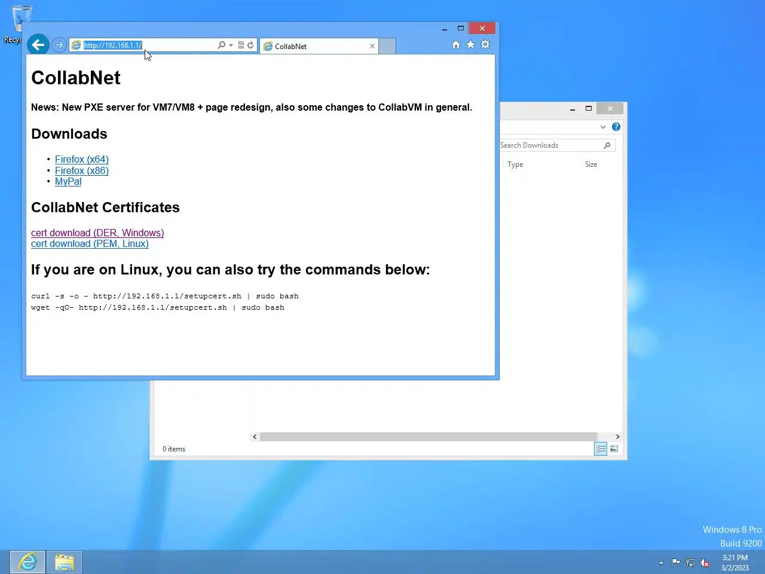
Task: Toggle the compatibility view icon
Action: click(x=241, y=45)
